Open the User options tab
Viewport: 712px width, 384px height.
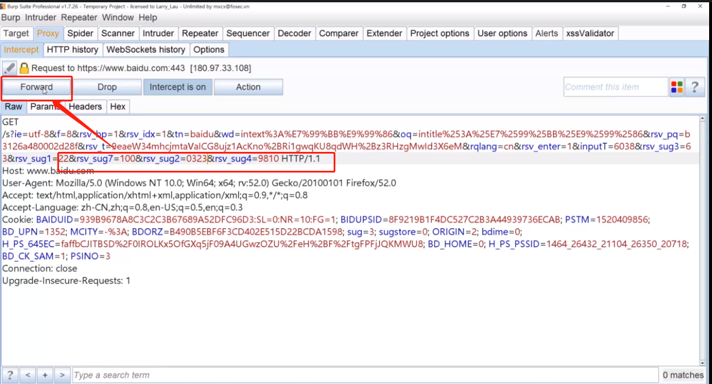coord(503,33)
